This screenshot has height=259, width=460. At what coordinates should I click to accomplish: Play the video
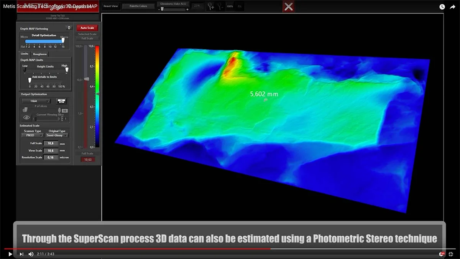click(x=10, y=254)
